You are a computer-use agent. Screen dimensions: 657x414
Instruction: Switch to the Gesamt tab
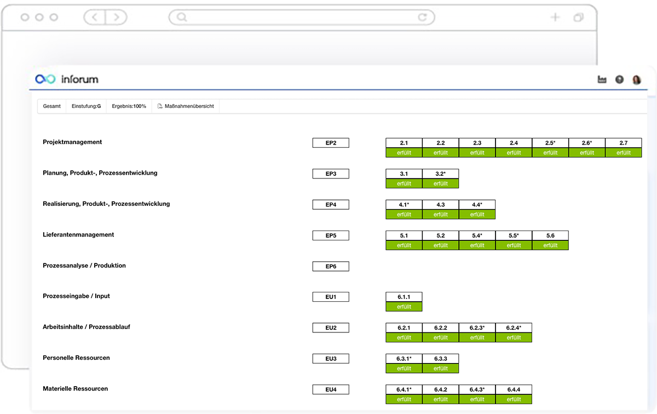pyautogui.click(x=51, y=106)
